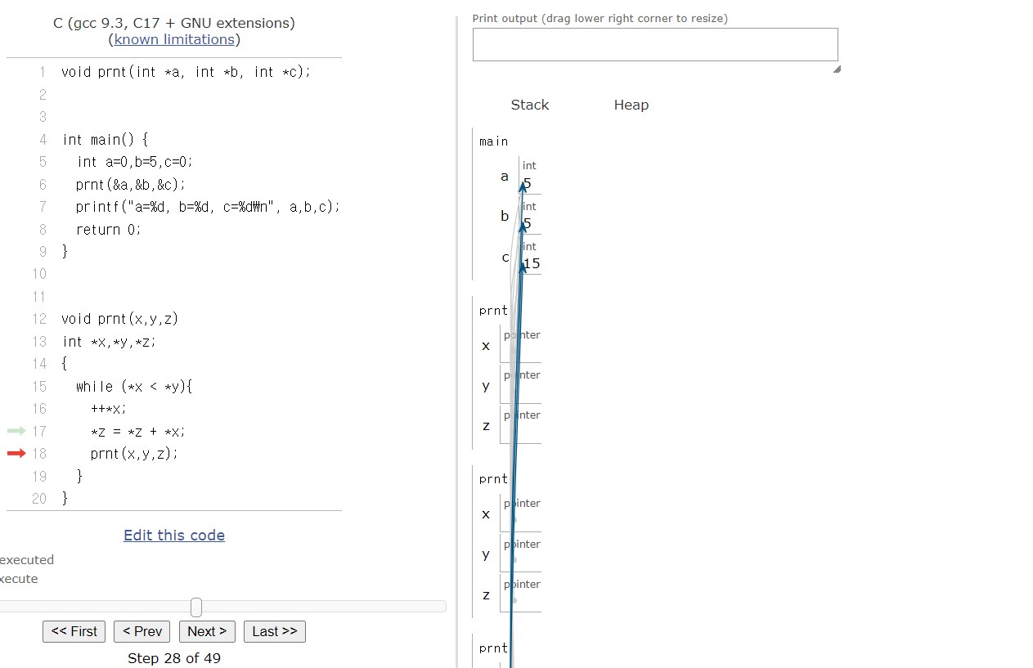This screenshot has height=668, width=1033.
Task: Jump to the end with Last >>
Action: (x=275, y=631)
